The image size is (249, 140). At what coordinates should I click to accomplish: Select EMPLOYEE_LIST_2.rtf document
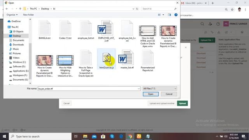coord(106,31)
